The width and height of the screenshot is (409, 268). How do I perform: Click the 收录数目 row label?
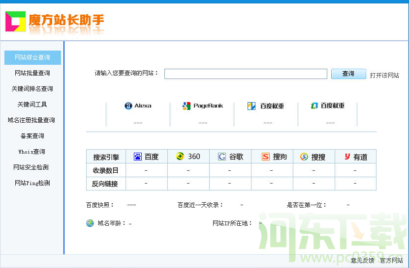106,170
